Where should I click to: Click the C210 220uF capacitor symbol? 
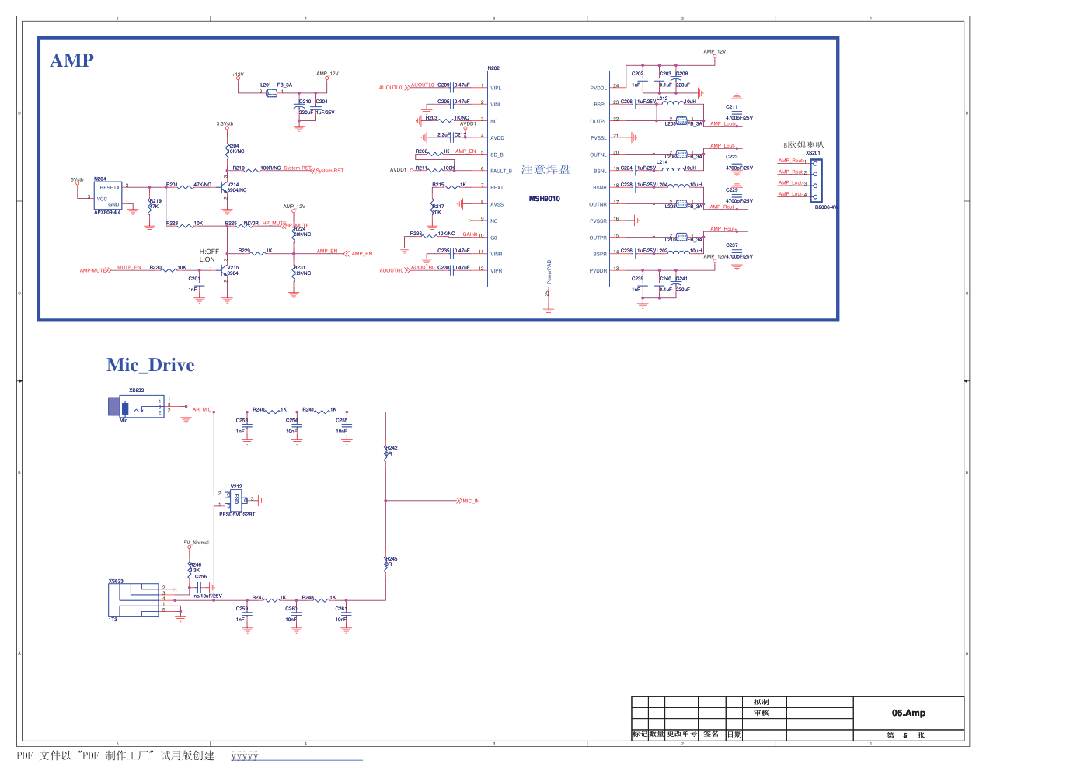click(x=299, y=107)
